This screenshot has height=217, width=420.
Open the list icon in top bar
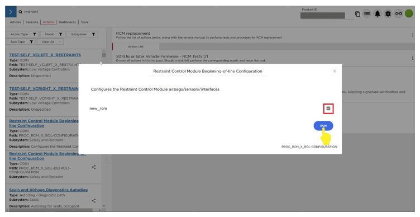tap(367, 13)
